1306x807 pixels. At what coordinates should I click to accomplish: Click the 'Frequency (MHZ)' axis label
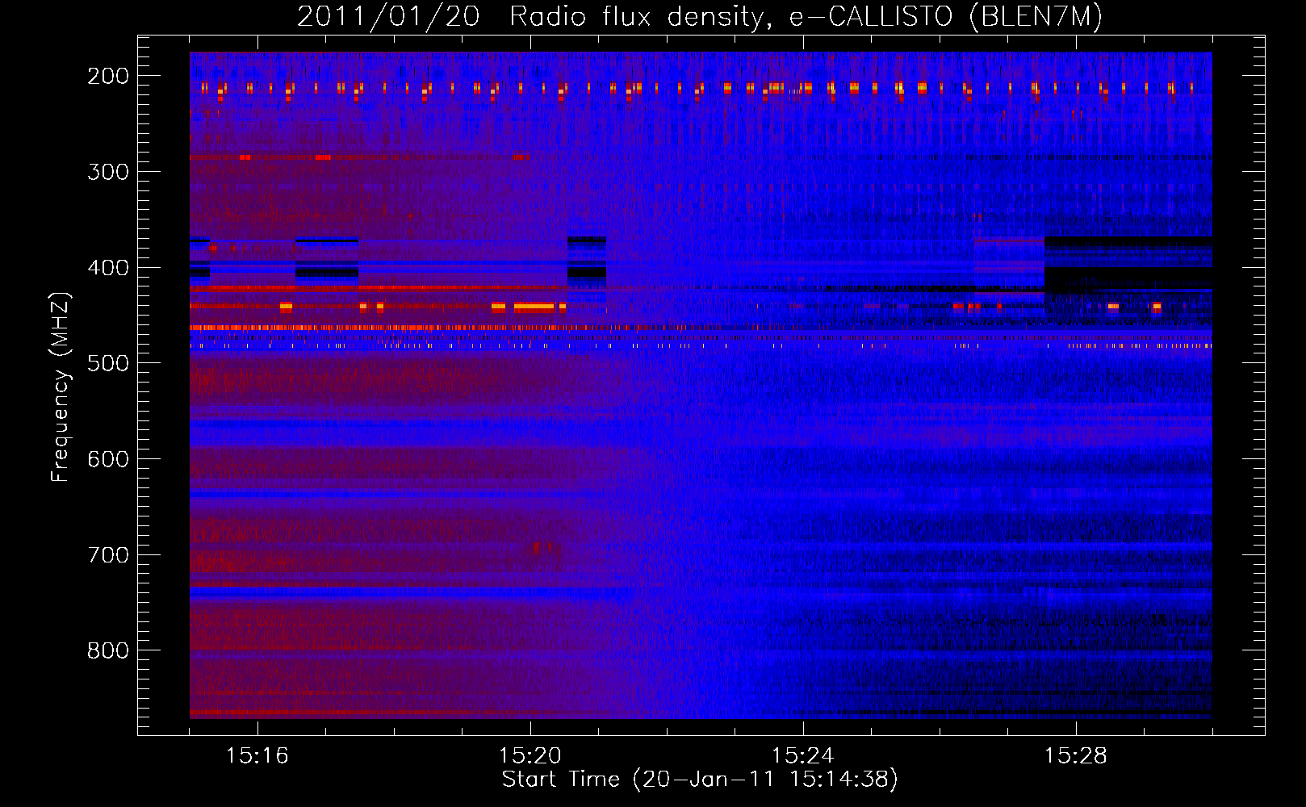[x=61, y=387]
